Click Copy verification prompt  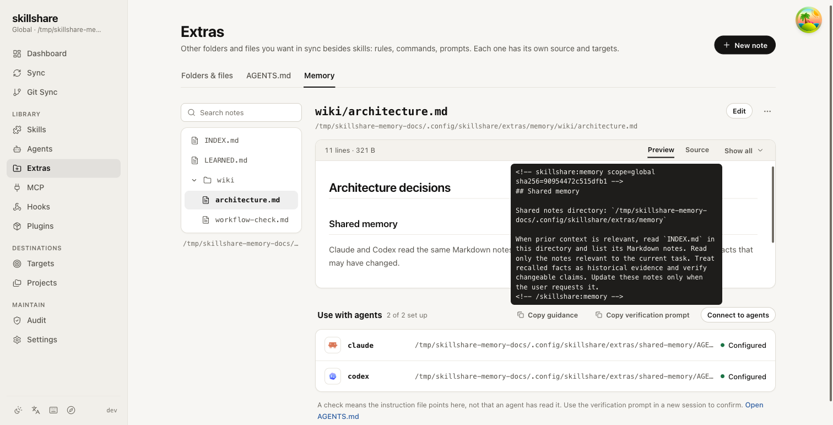[642, 315]
